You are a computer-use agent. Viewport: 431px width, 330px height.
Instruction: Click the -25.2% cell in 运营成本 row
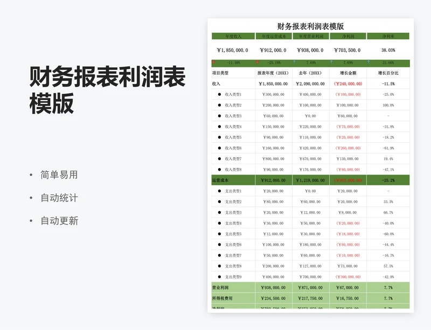point(388,180)
